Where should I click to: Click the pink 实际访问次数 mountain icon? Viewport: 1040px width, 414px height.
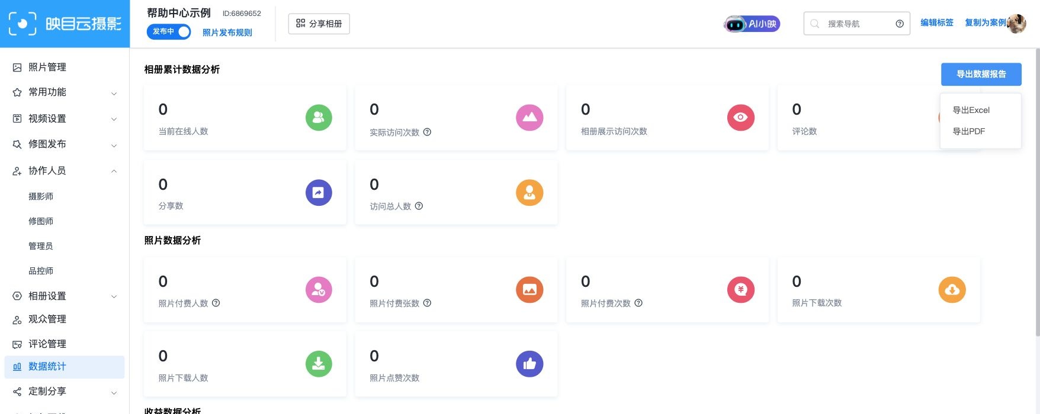(x=529, y=118)
